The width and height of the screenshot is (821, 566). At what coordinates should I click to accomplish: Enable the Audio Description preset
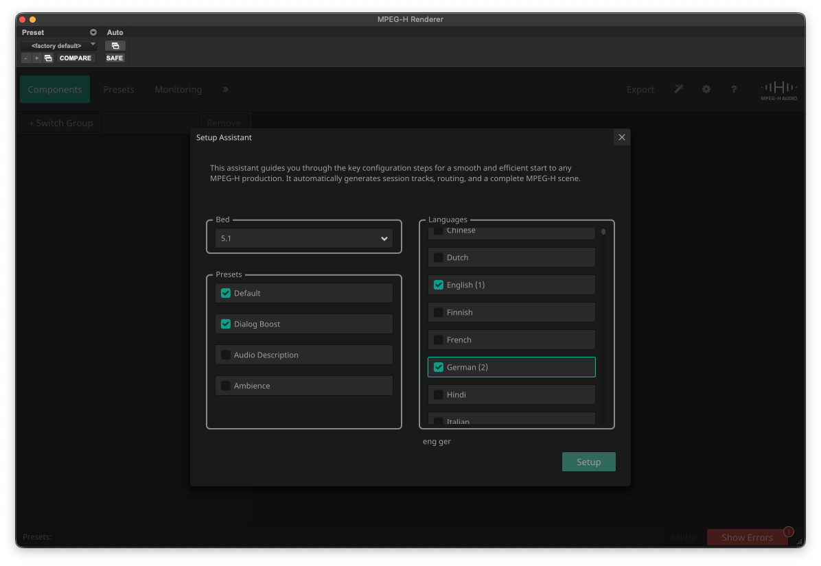(x=226, y=355)
